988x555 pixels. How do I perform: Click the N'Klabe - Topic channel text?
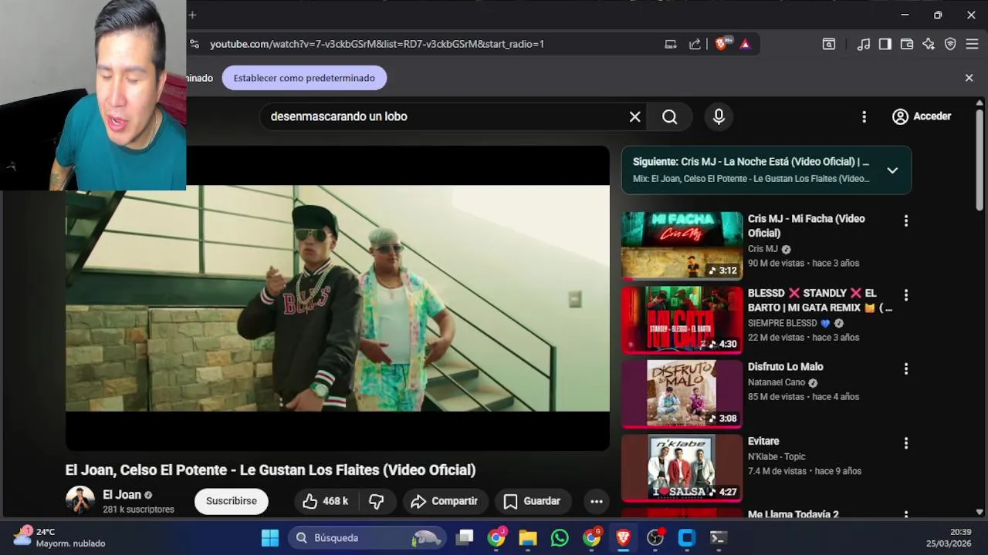click(777, 456)
